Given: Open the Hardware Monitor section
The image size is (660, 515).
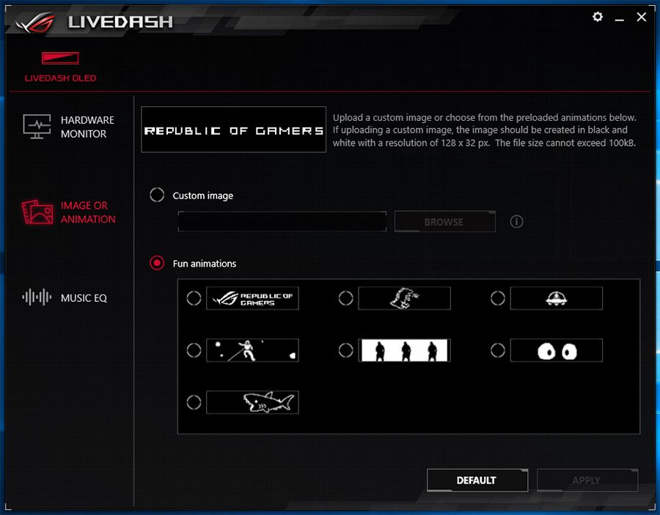Looking at the screenshot, I should click(x=69, y=127).
